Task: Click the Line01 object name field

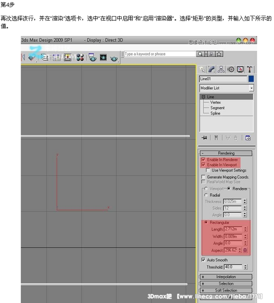Action: pos(223,79)
